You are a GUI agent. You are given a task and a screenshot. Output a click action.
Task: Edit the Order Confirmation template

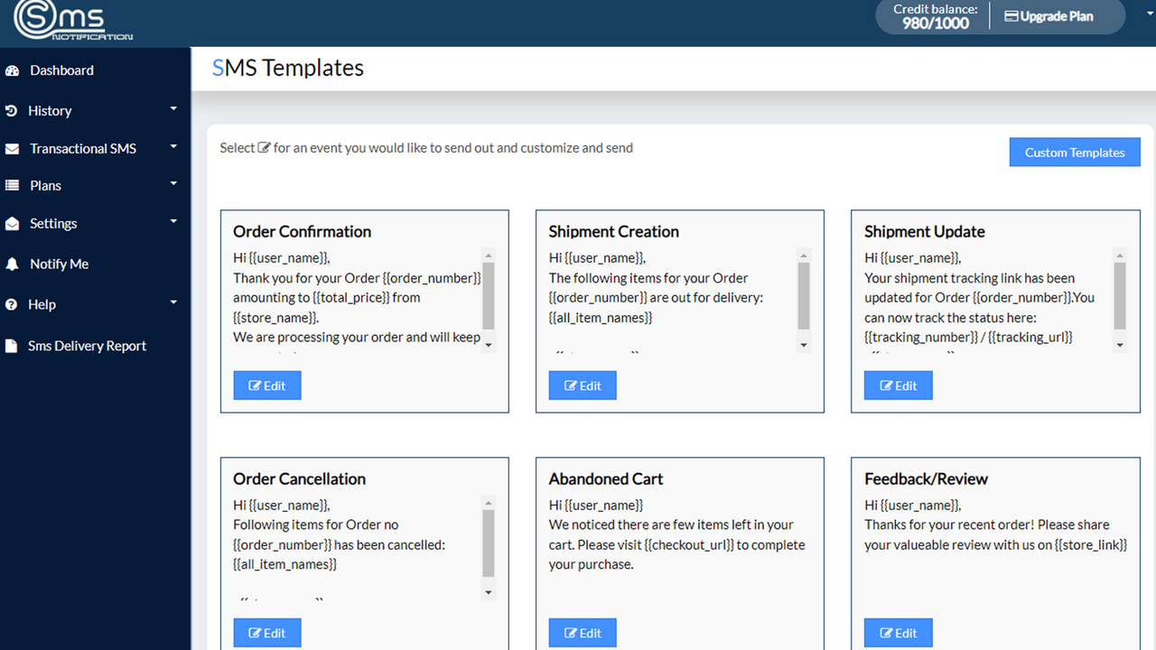click(x=267, y=385)
